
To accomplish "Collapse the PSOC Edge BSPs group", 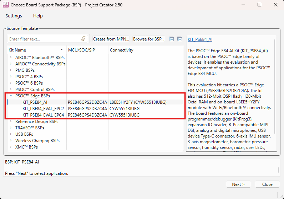I will pyautogui.click(x=11, y=96).
